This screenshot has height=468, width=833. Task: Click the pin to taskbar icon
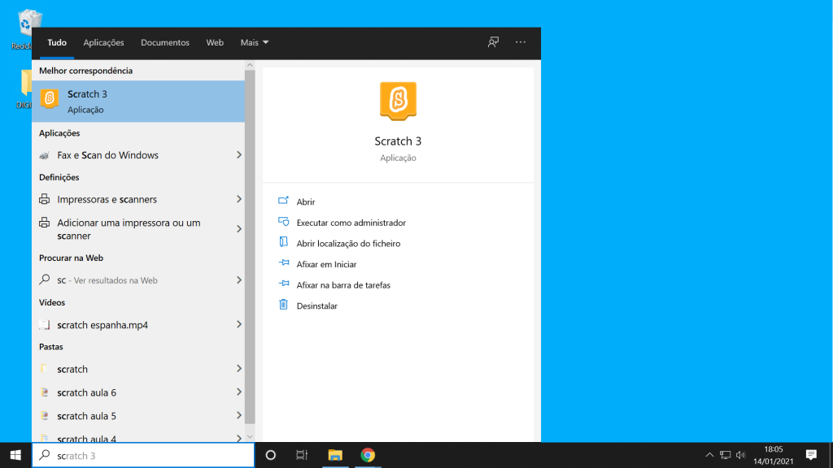click(283, 284)
